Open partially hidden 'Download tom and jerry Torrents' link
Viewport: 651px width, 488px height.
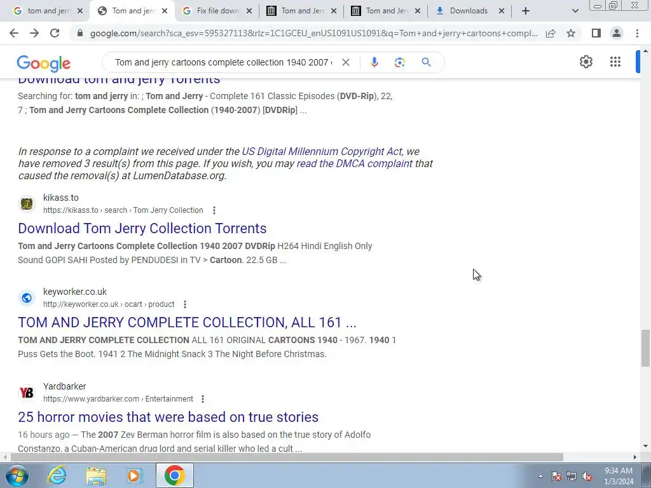119,80
